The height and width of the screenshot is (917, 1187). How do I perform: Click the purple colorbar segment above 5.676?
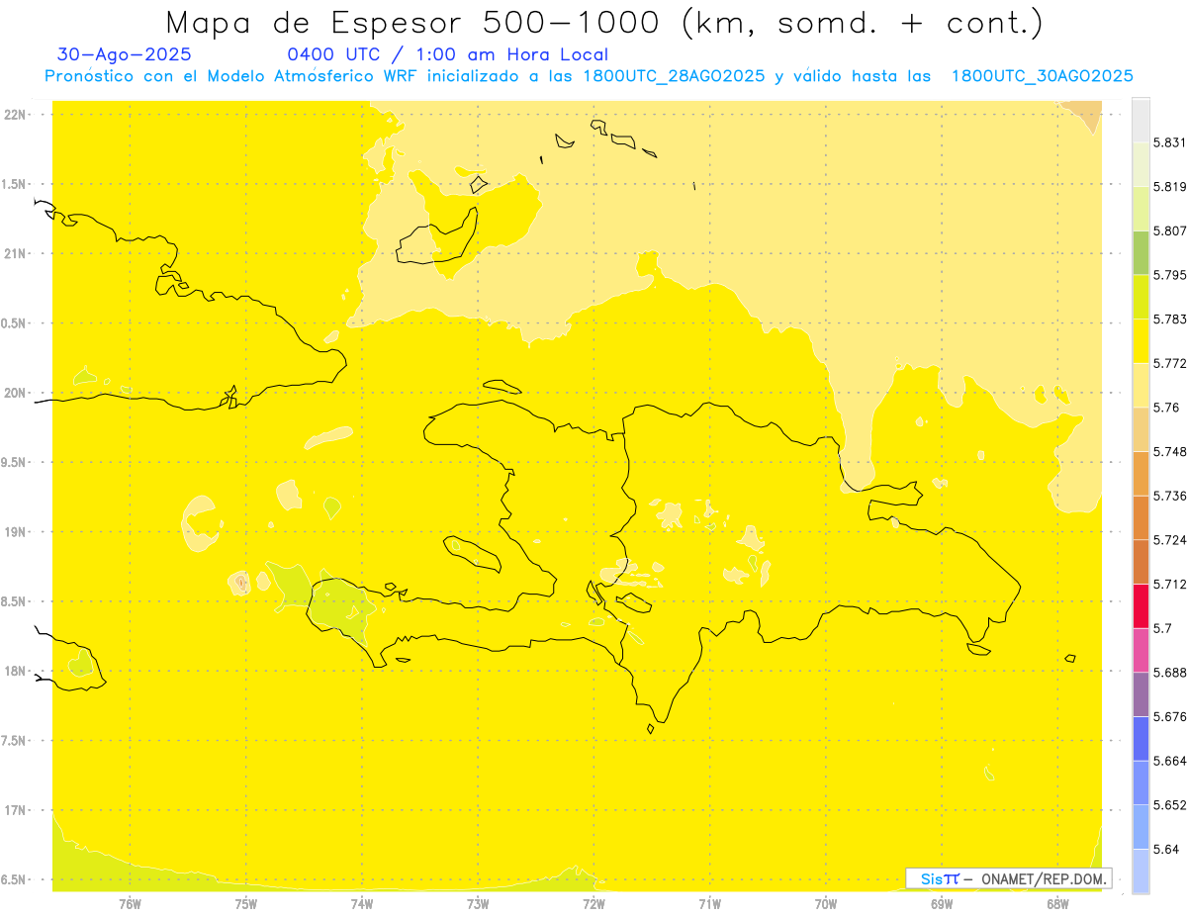coord(1141,693)
